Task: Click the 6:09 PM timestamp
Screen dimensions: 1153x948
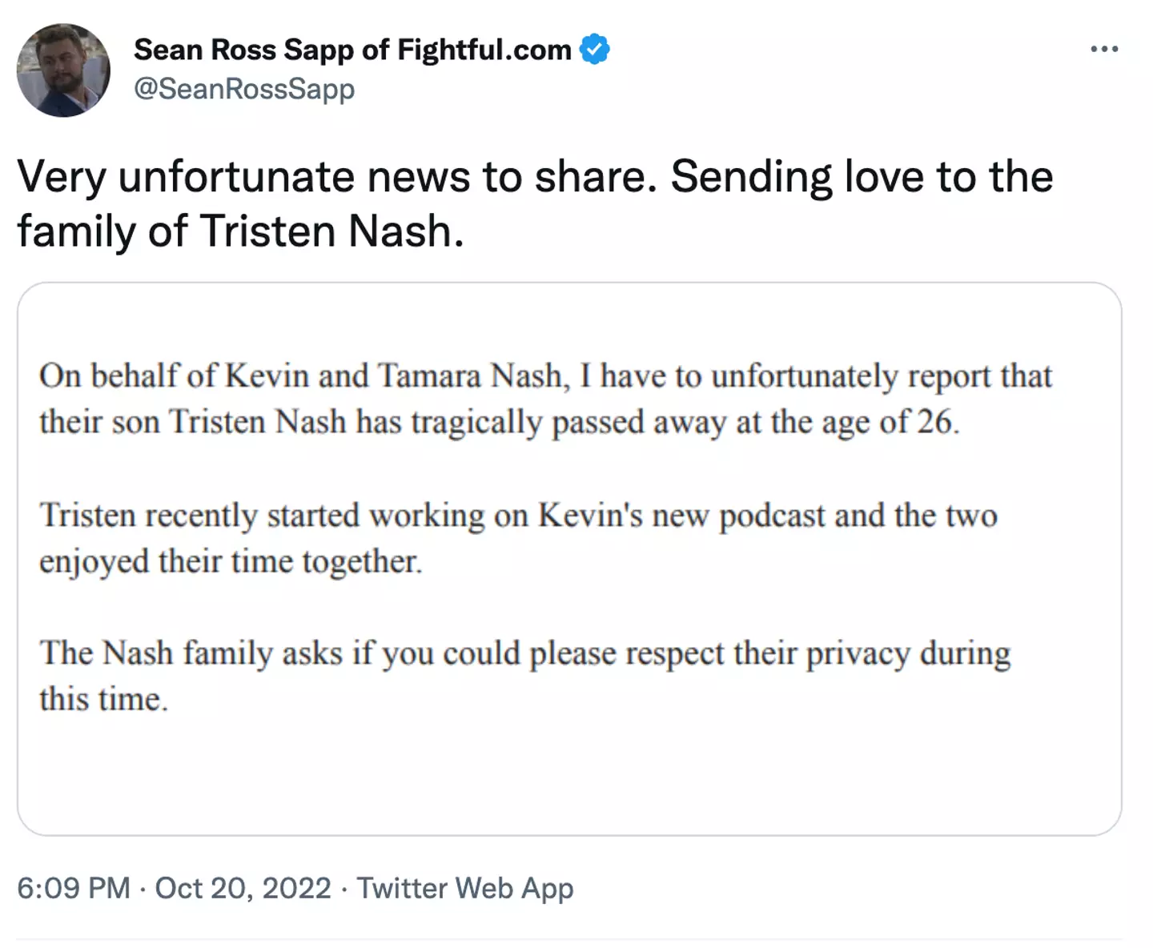Action: (x=73, y=888)
